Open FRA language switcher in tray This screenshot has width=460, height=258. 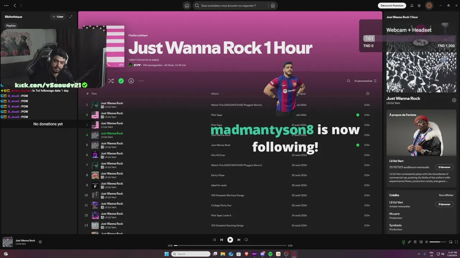point(431,254)
